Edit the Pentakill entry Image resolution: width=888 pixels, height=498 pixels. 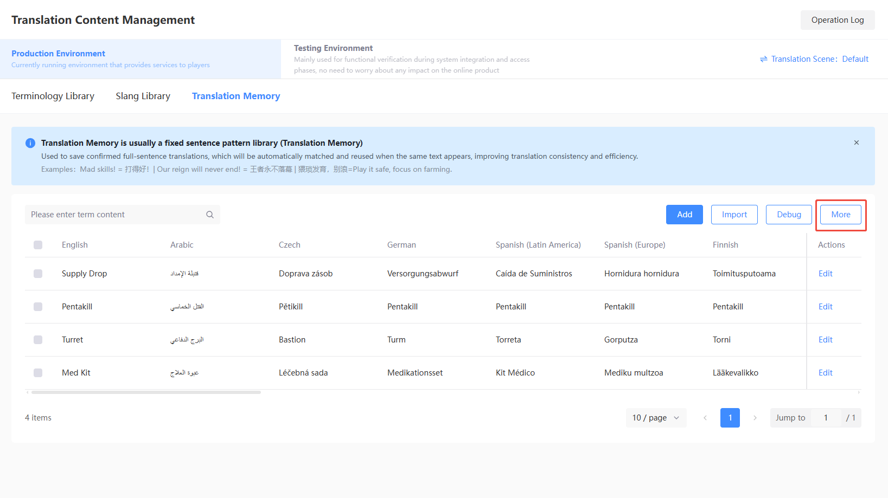[826, 307]
